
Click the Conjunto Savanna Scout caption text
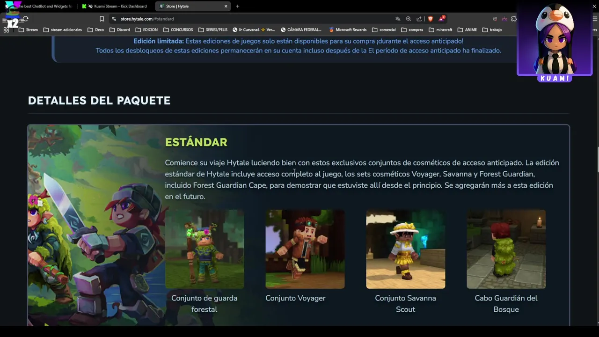(405, 304)
